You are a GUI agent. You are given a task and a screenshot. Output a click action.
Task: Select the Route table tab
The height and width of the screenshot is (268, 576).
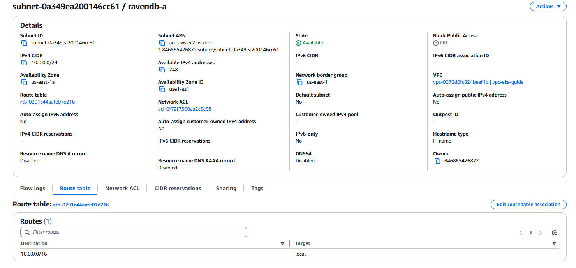pos(75,188)
